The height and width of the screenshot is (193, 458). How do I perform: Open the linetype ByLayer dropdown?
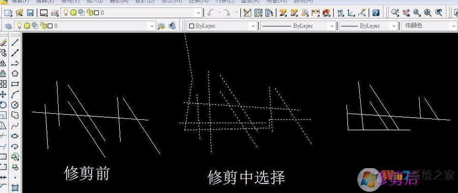click(298, 26)
